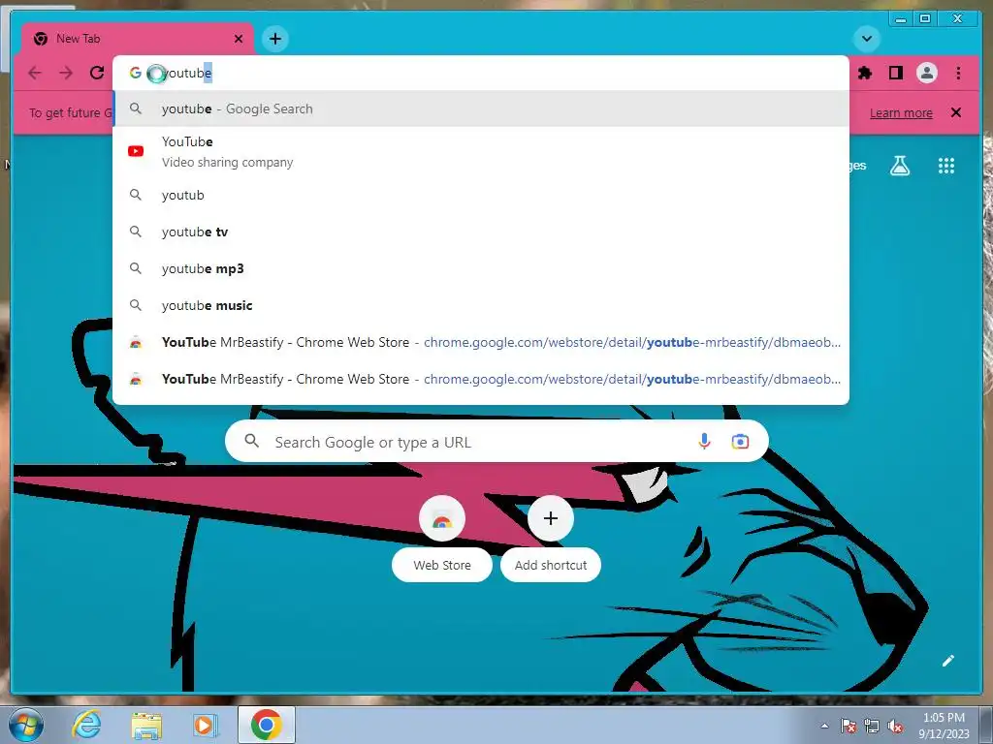Image resolution: width=993 pixels, height=744 pixels.
Task: Follow the Learn more link
Action: coord(901,112)
